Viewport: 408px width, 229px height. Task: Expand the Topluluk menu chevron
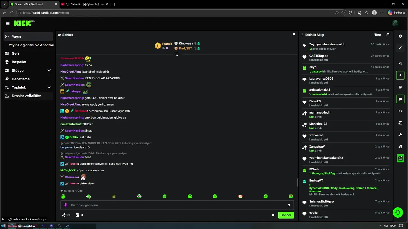pyautogui.click(x=49, y=87)
